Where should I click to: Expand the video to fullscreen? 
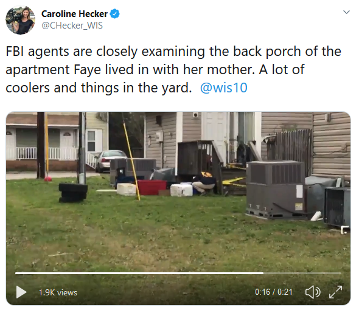click(x=336, y=292)
